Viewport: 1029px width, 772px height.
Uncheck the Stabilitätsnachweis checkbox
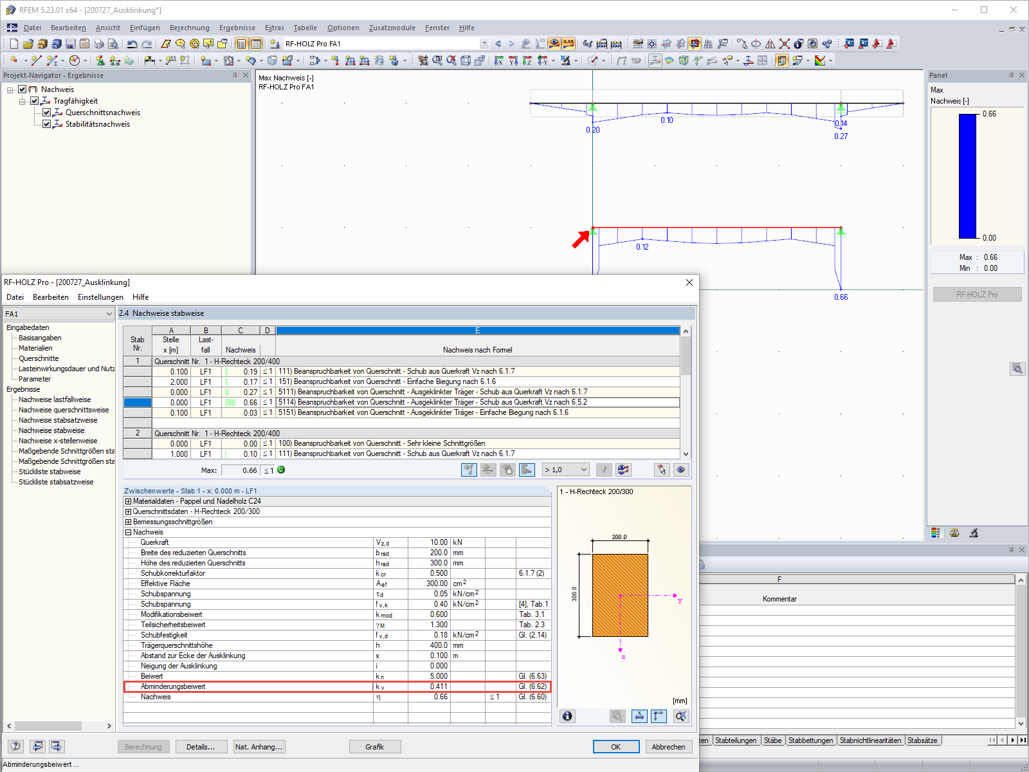pos(47,124)
